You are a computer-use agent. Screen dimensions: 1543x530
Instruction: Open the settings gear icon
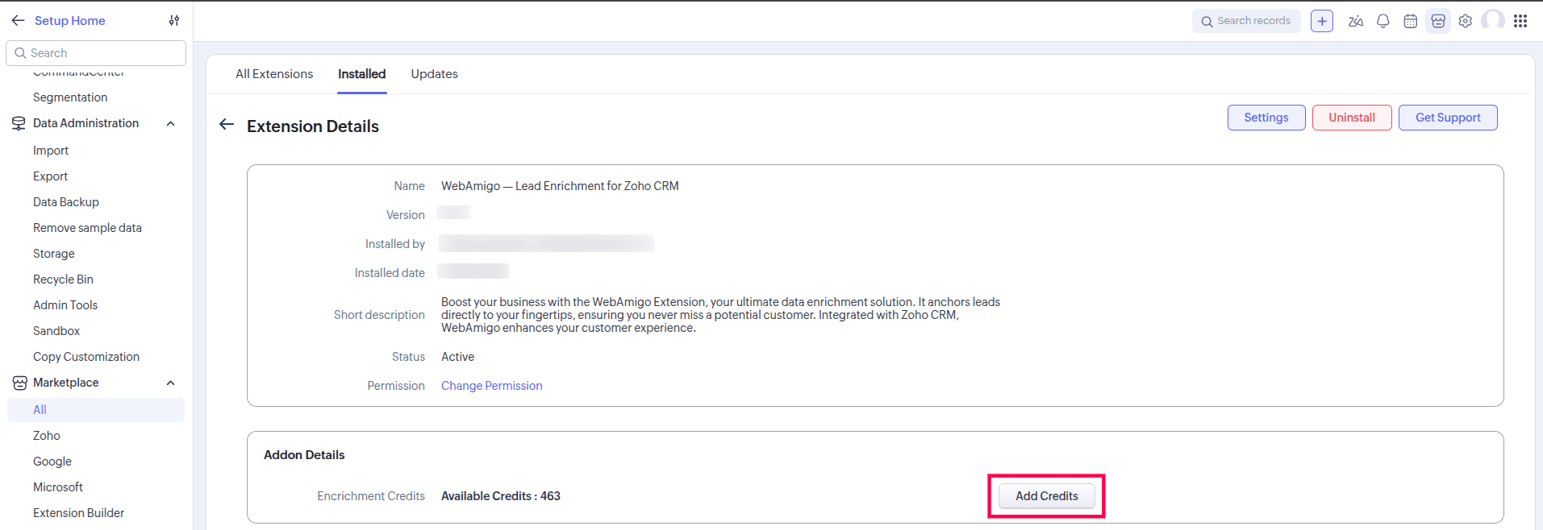(1465, 22)
